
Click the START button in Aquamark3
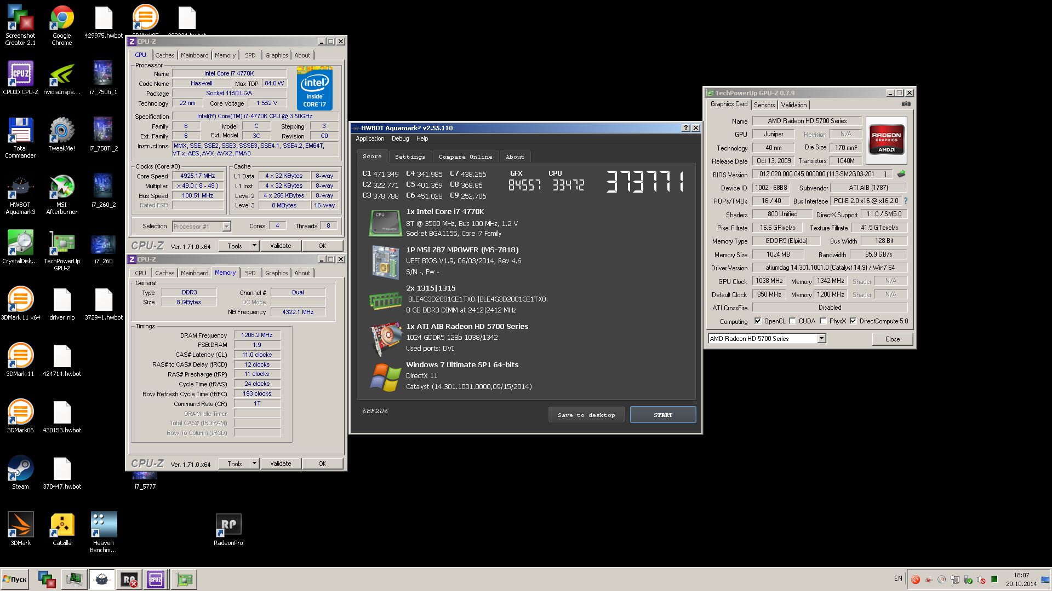663,415
